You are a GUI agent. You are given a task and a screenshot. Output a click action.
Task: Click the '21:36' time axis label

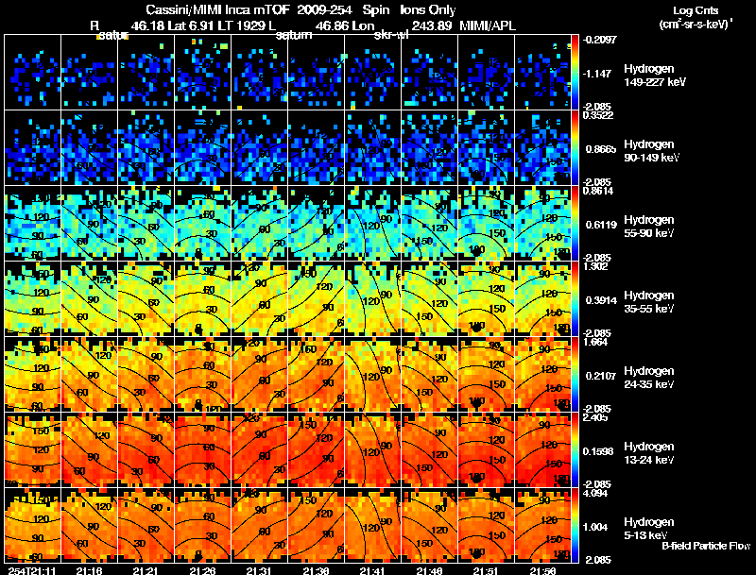(x=316, y=570)
